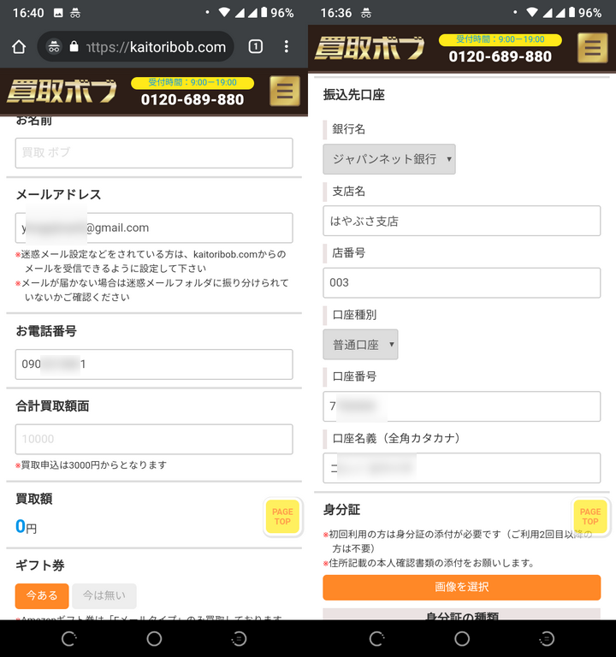Image resolution: width=616 pixels, height=657 pixels.
Task: Focus the お名前 name input field
Action: click(x=154, y=153)
